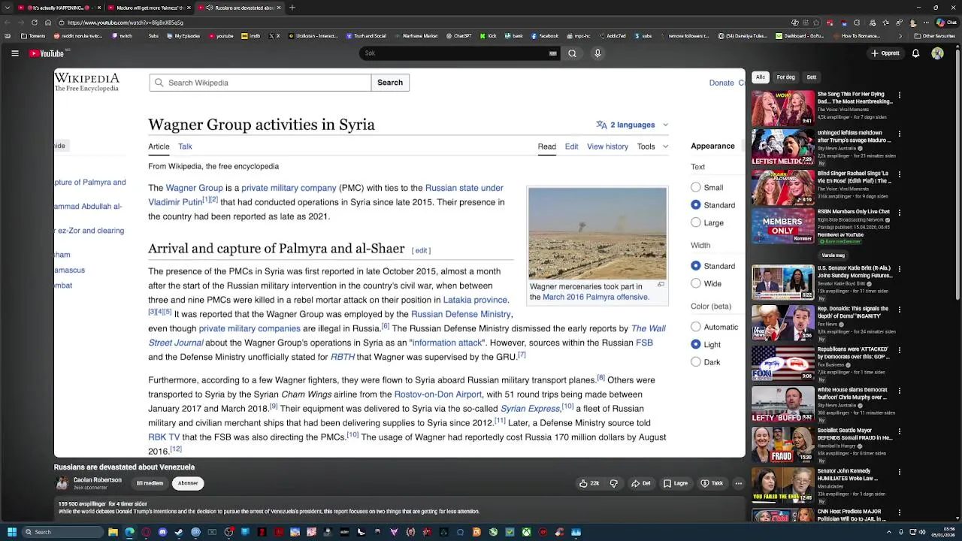The image size is (962, 541).
Task: Launch Steam from the taskbar
Action: coord(179,532)
